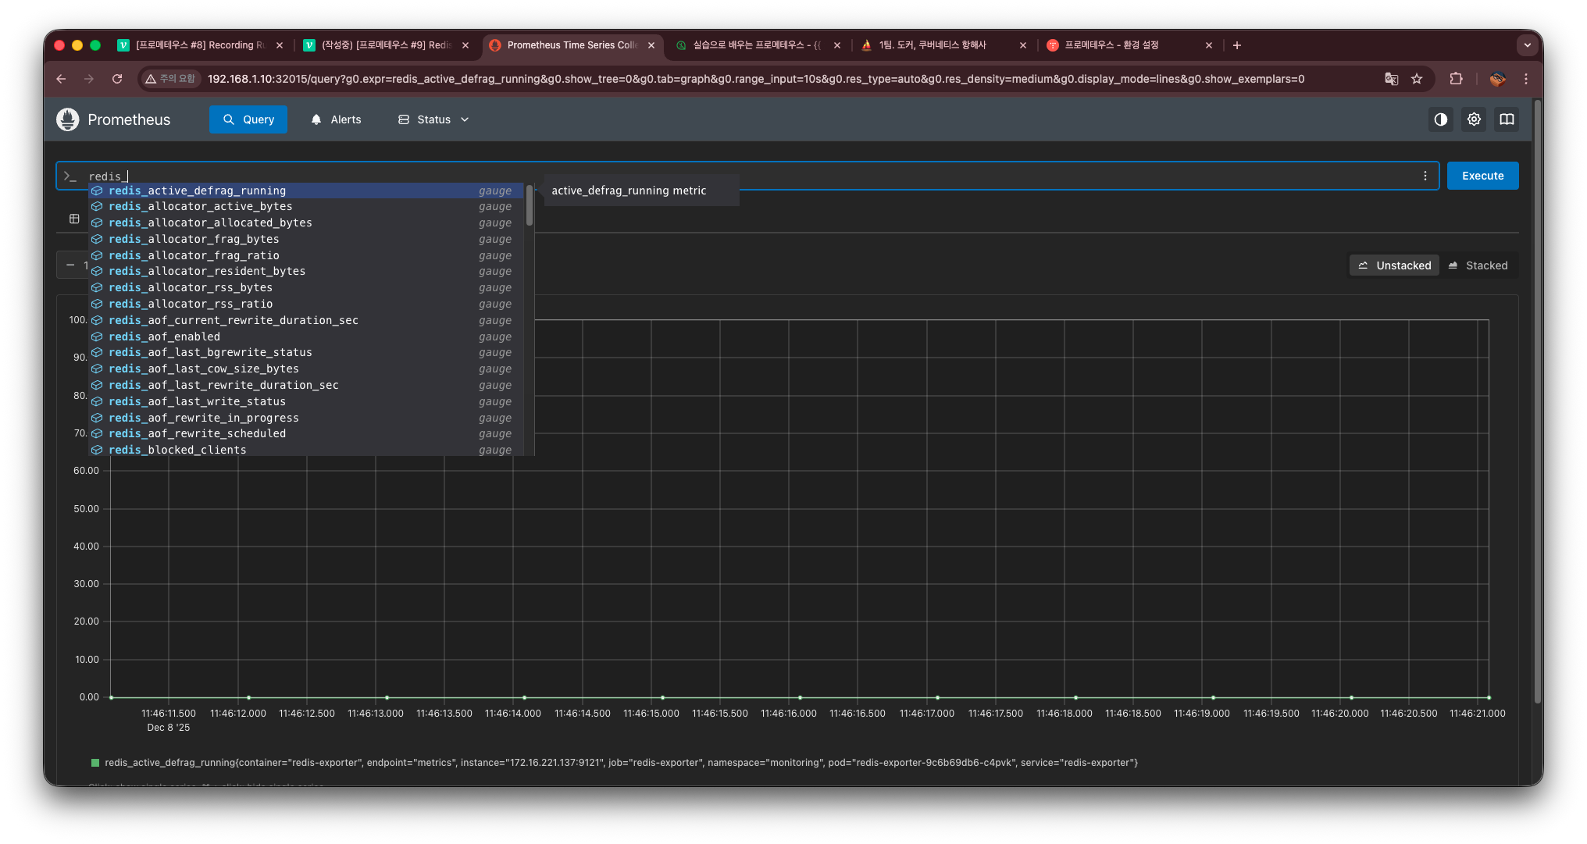
Task: Select Unstacked graph display mode
Action: click(x=1395, y=265)
